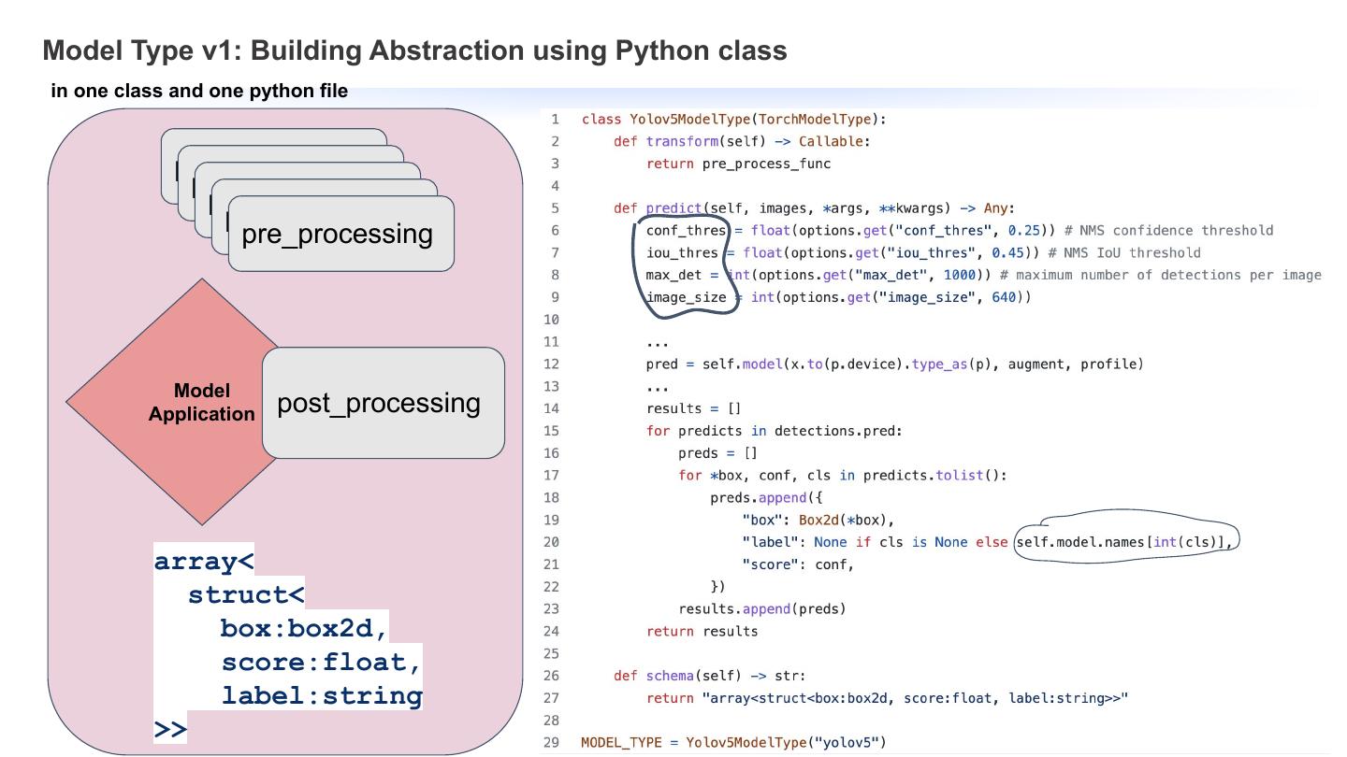Screen dimensions: 1347x757
Task: Select the post_processing box
Action: click(384, 403)
